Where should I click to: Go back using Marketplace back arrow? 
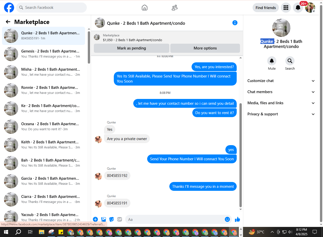(8, 22)
